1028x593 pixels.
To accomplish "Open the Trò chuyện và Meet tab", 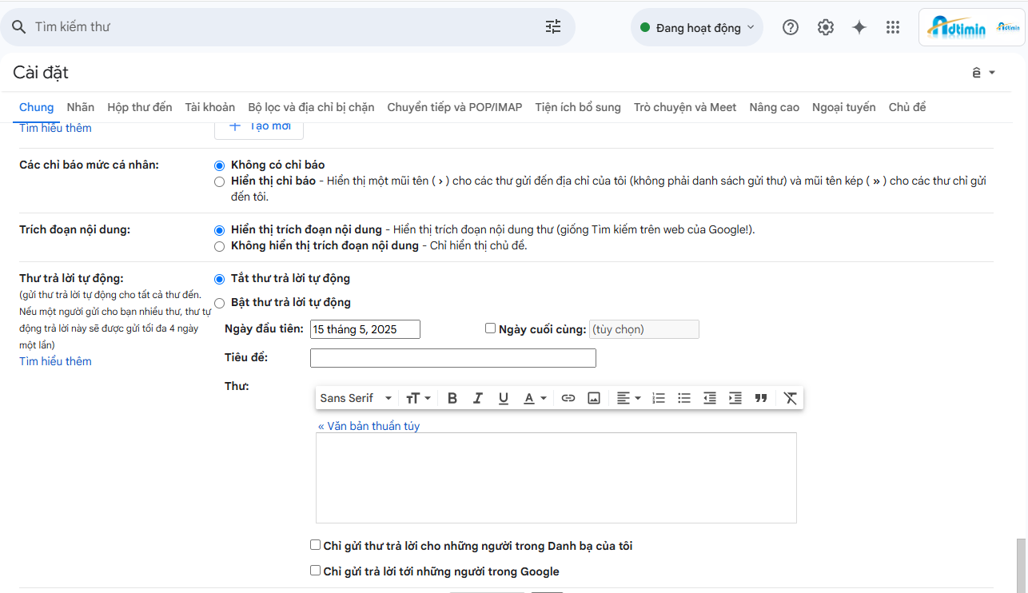I will tap(685, 107).
